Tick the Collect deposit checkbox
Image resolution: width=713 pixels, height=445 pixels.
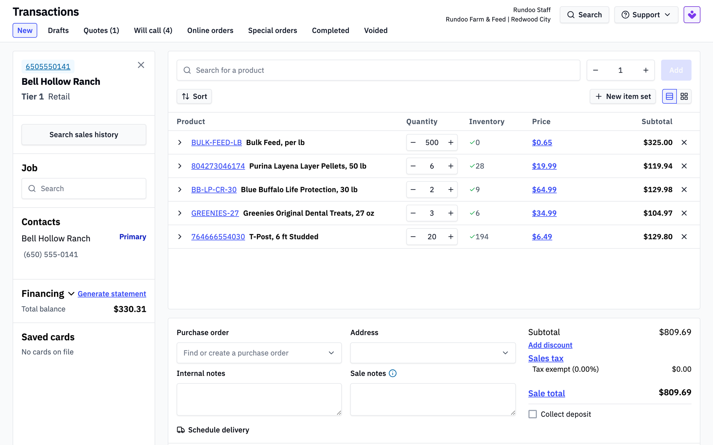(533, 414)
